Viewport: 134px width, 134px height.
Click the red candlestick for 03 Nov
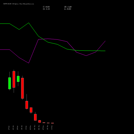(31, 110)
